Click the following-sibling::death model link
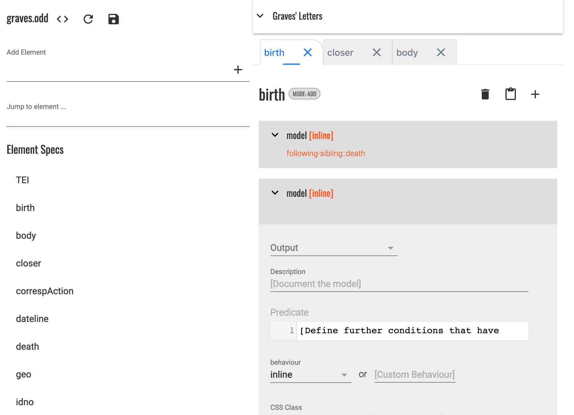 click(x=326, y=153)
